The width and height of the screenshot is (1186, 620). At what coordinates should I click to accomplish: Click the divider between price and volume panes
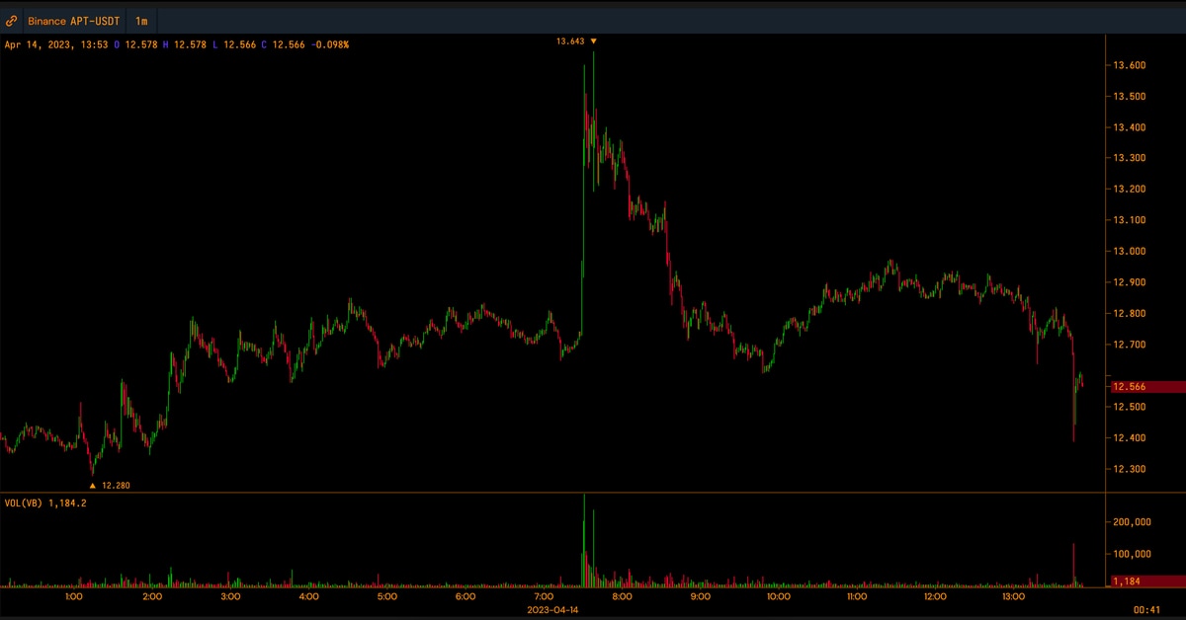pyautogui.click(x=553, y=492)
